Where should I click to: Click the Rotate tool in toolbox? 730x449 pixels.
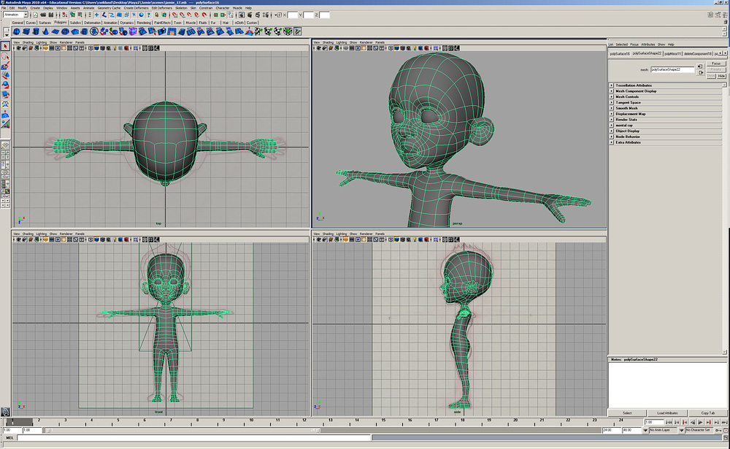coord(5,84)
